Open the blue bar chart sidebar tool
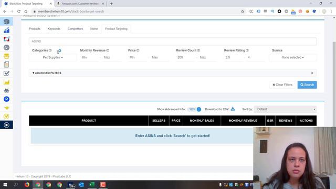The width and height of the screenshot is (336, 189). tap(6, 30)
